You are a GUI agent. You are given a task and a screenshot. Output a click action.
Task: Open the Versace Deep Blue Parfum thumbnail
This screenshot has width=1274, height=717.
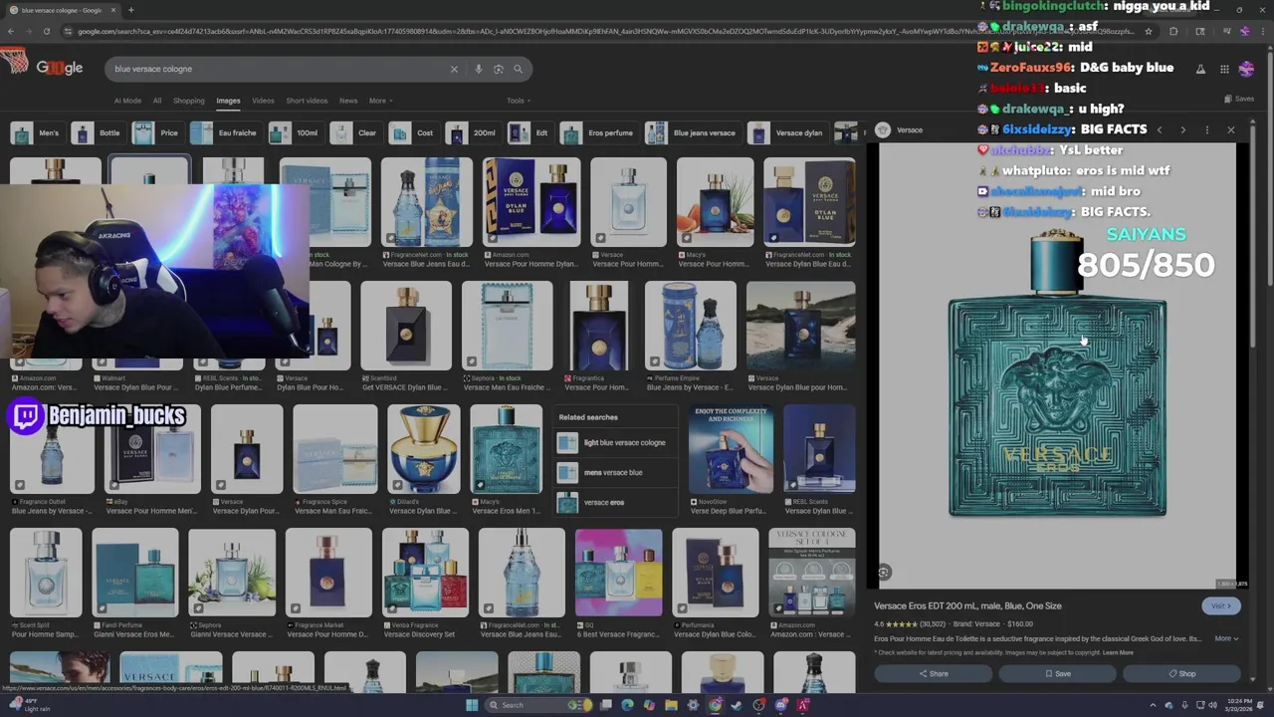click(732, 449)
